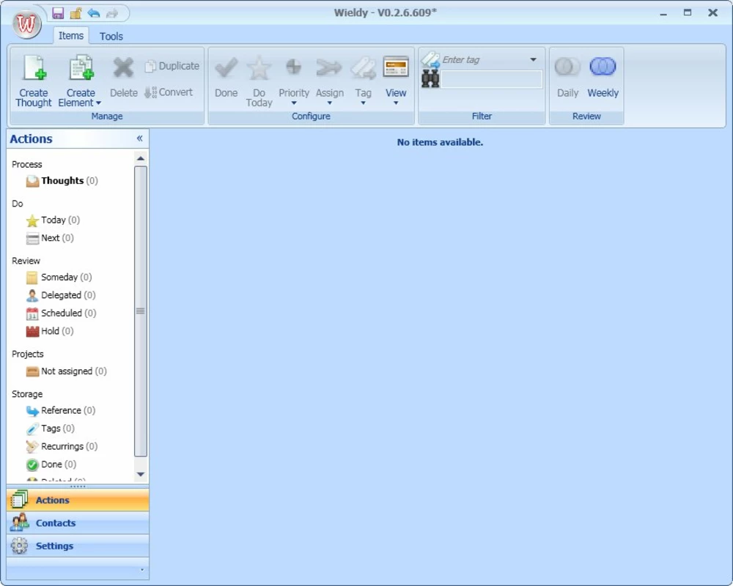This screenshot has width=733, height=586.
Task: Open the Priority options
Action: 294,81
